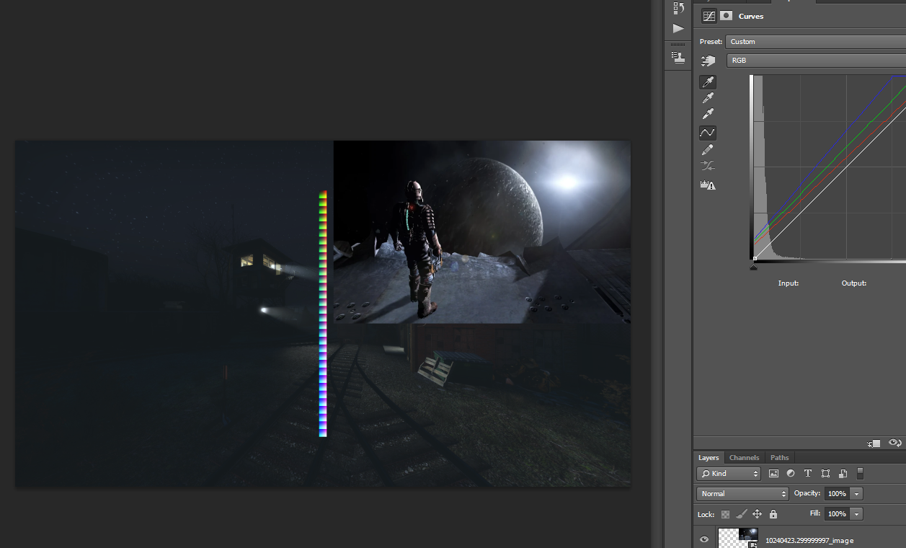The width and height of the screenshot is (906, 548).
Task: Select the gray point eyedropper
Action: point(708,98)
